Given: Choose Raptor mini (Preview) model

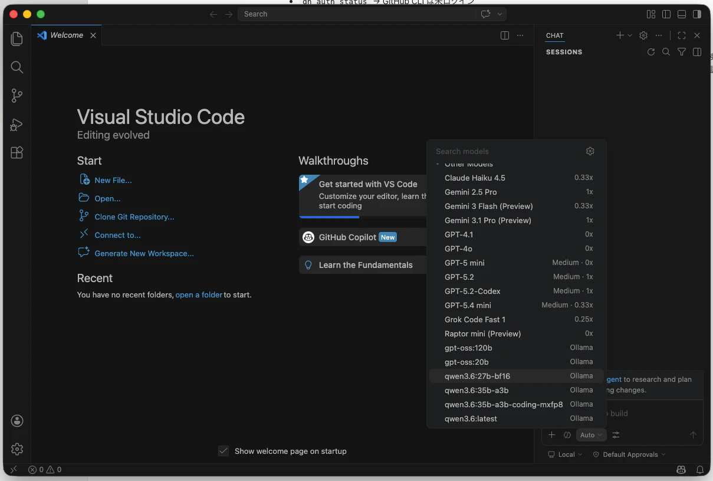Looking at the screenshot, I should (517, 333).
